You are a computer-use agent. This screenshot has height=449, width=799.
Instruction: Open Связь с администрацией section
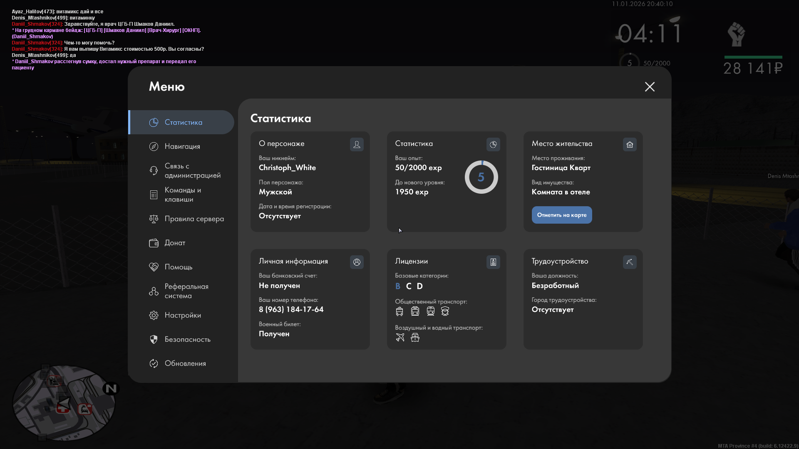(x=192, y=170)
